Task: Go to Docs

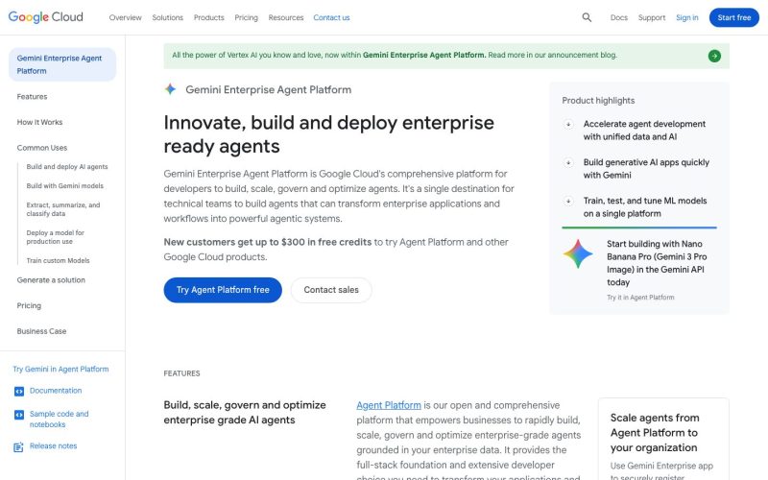Action: tap(618, 17)
